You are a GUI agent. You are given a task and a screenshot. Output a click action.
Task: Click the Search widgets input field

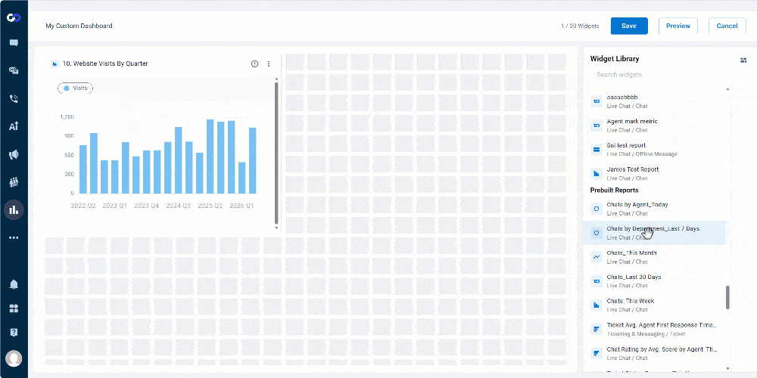tap(656, 75)
